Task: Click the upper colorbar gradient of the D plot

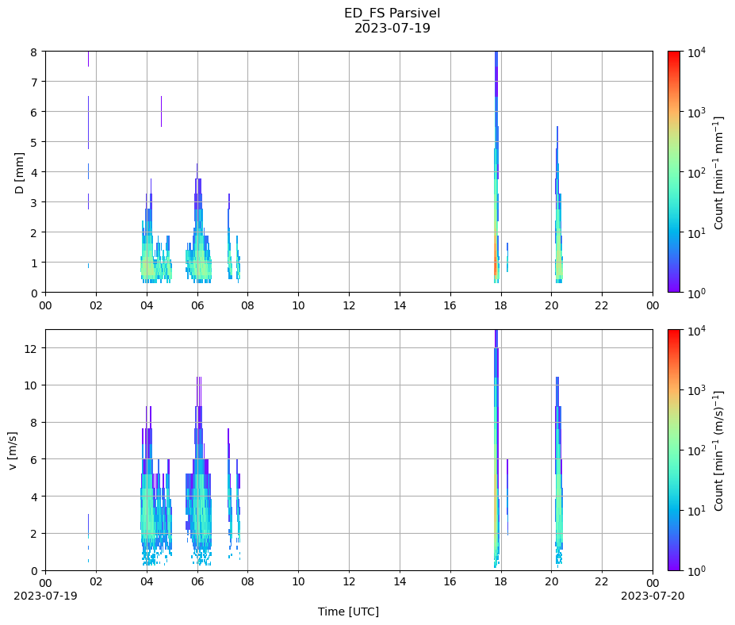Action: (674, 171)
